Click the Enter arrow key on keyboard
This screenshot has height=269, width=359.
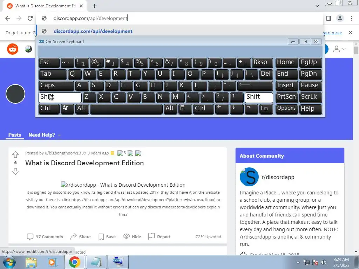(255, 86)
